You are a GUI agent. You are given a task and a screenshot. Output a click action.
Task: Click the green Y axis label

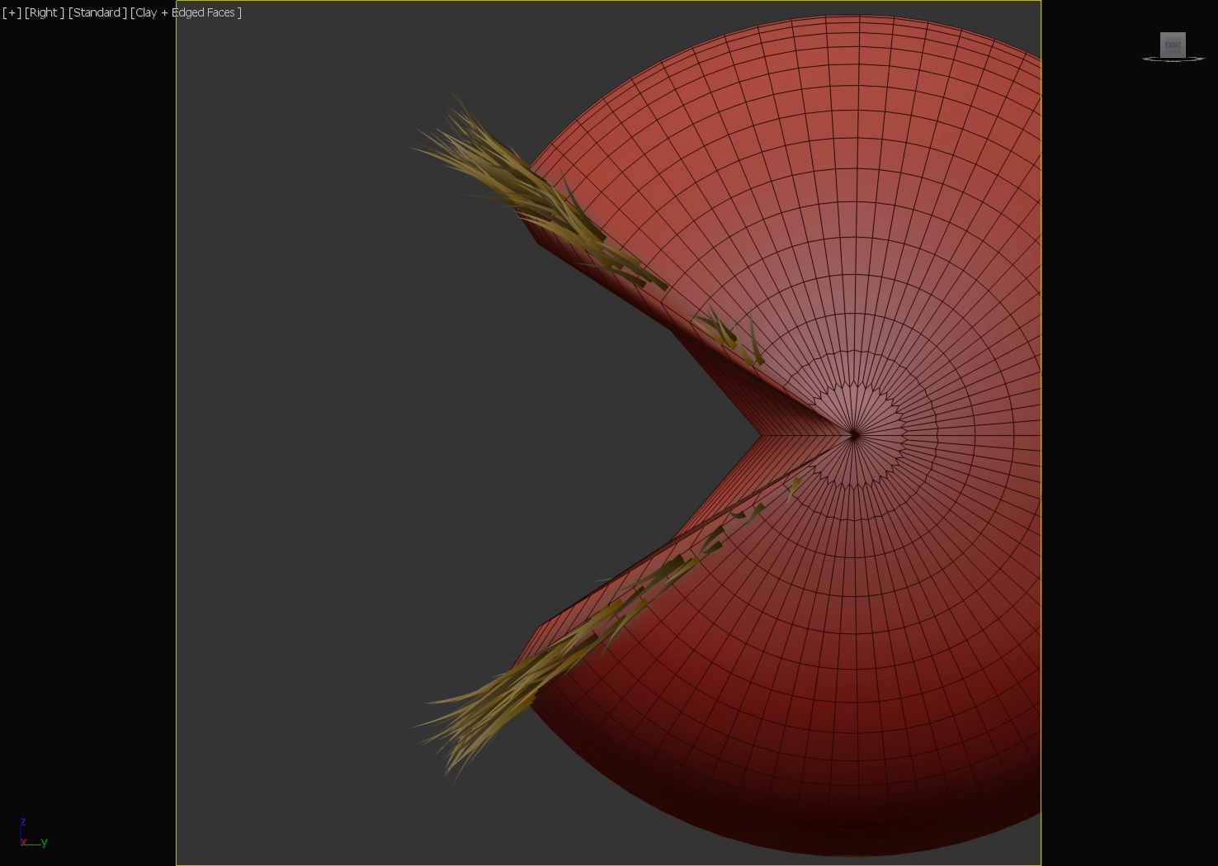coord(45,842)
